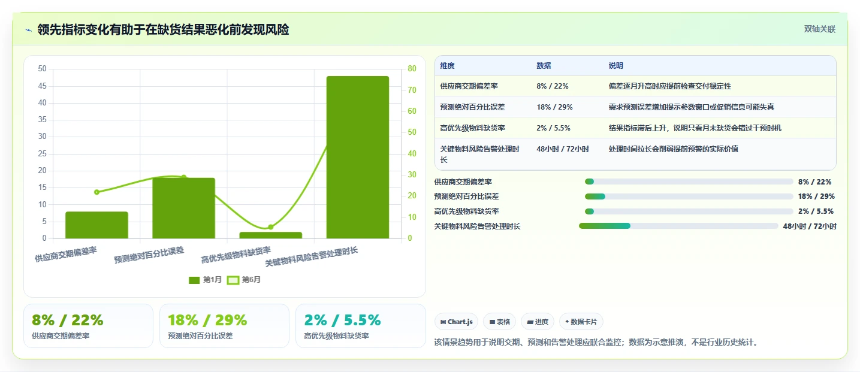Click the 关键物料风险告警处理时长 progress bar

point(678,226)
